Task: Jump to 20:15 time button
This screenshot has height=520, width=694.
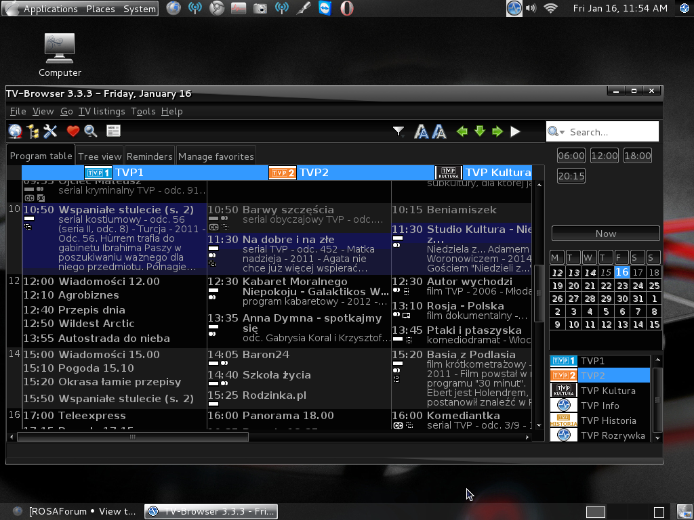Action: pos(571,176)
